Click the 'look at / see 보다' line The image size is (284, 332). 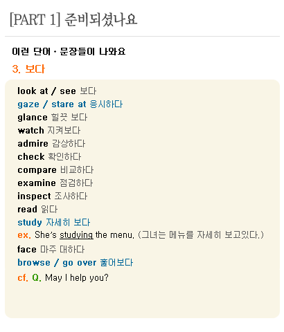(x=57, y=91)
